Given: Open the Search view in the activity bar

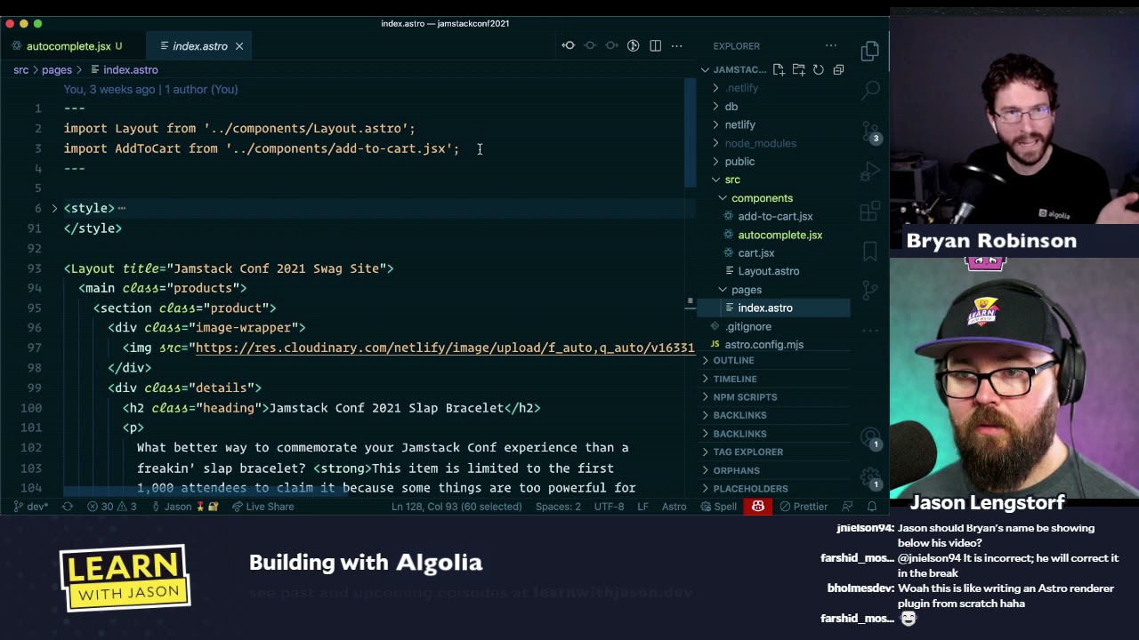Looking at the screenshot, I should click(870, 90).
